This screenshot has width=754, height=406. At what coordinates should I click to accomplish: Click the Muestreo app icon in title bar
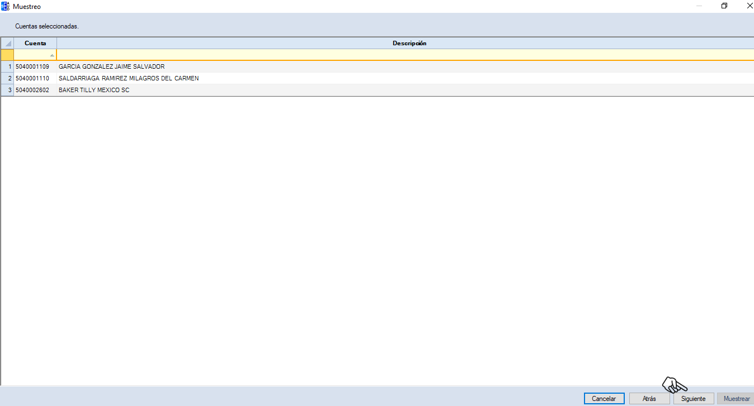click(6, 6)
